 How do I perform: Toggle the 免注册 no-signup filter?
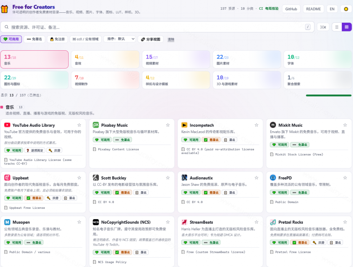pos(58,39)
